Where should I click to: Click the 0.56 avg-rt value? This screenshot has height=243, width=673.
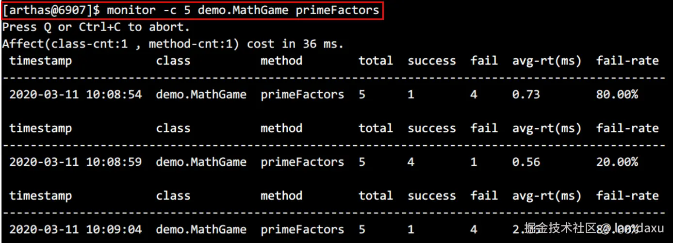[526, 162]
